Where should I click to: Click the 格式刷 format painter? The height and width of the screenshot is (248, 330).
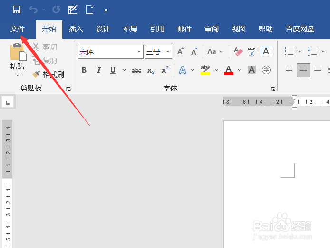click(x=48, y=74)
